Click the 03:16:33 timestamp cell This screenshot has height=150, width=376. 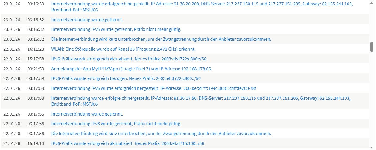click(36, 4)
